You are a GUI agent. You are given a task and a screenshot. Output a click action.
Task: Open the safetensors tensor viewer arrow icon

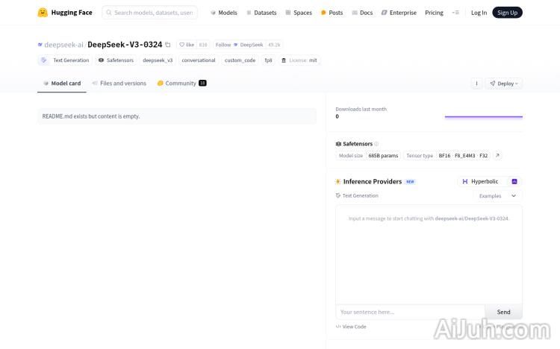(x=497, y=156)
